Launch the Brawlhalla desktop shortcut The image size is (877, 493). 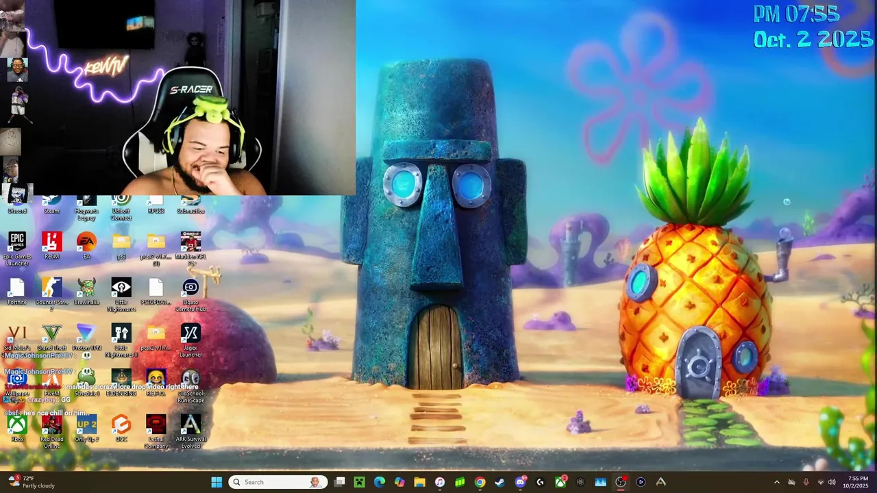tap(86, 292)
